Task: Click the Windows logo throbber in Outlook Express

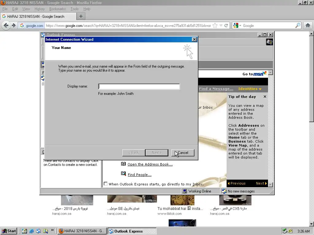Action: click(269, 42)
